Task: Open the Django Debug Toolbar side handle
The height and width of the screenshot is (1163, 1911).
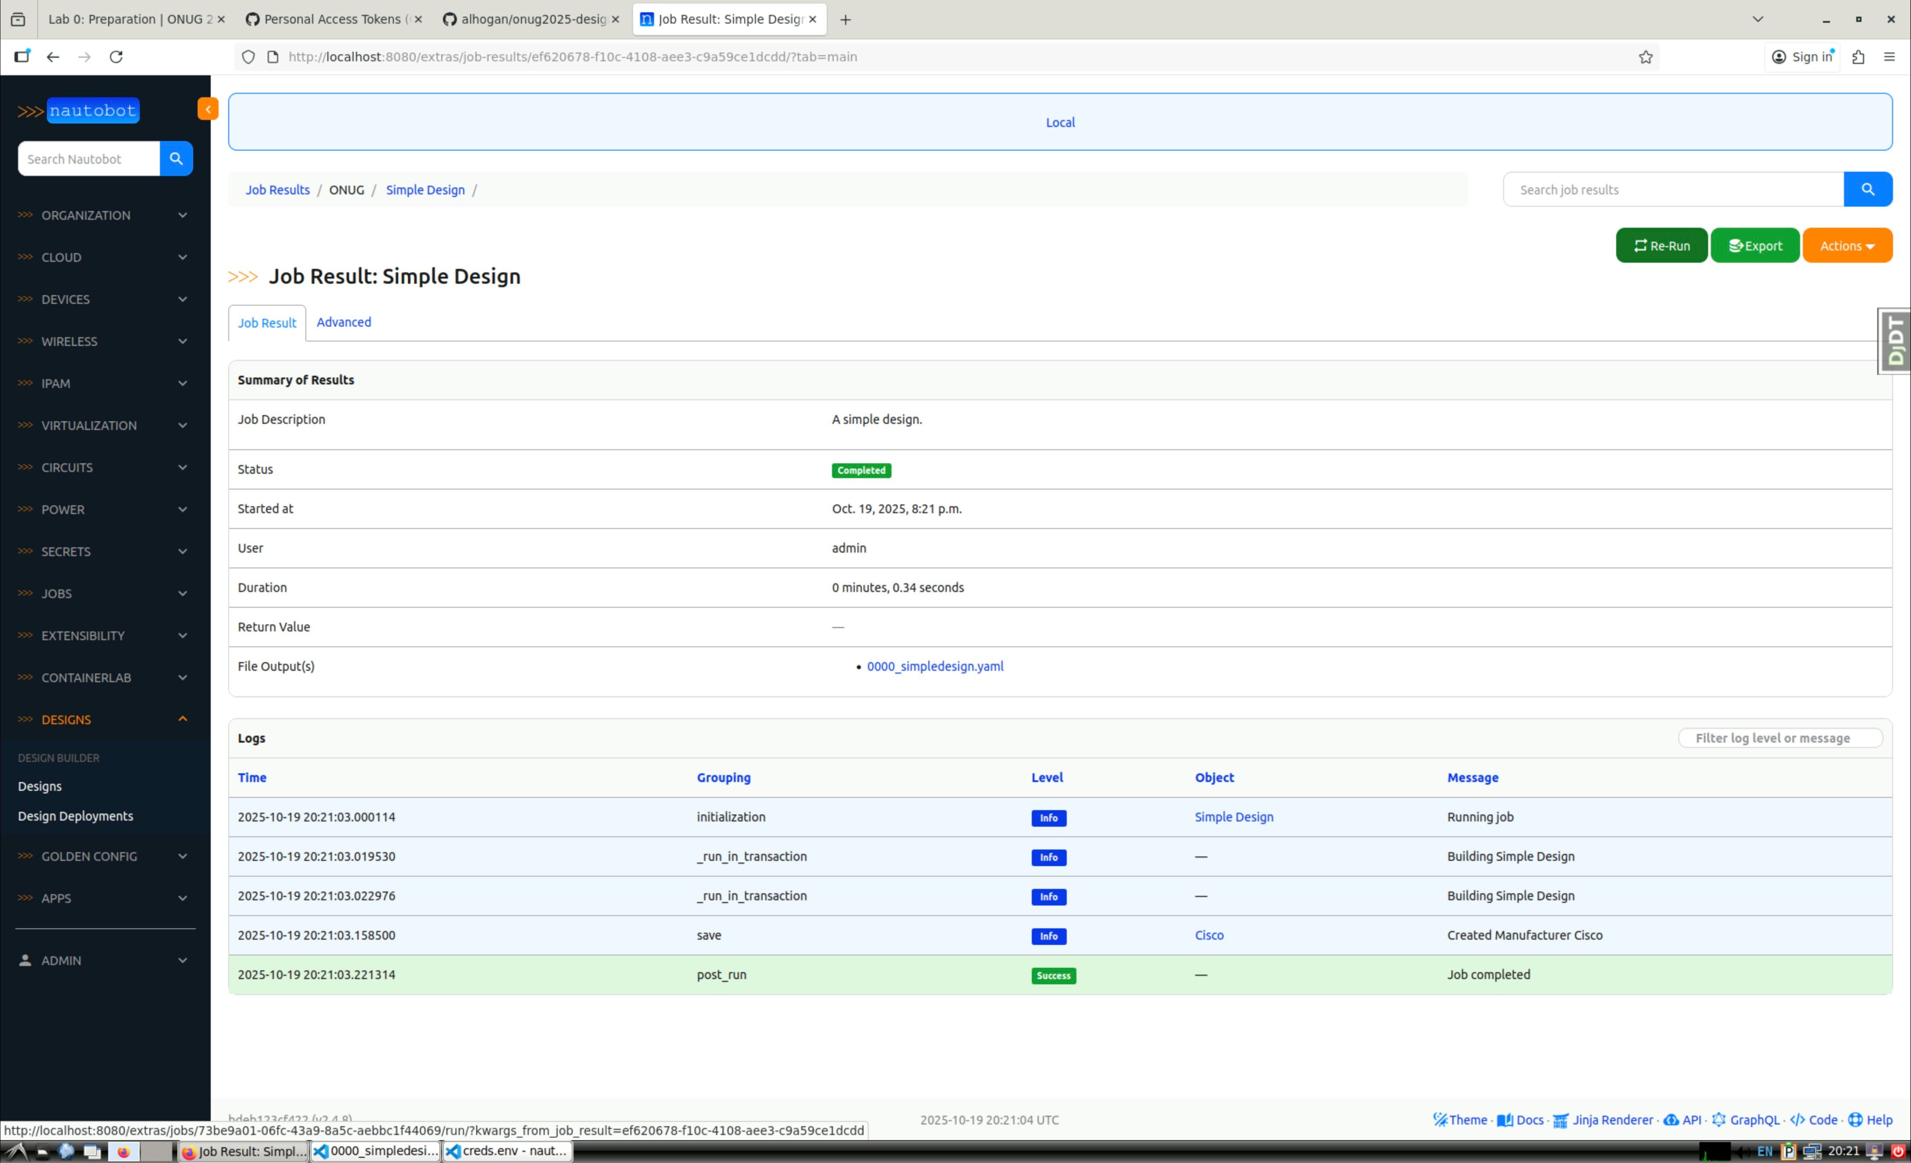Action: coord(1895,341)
